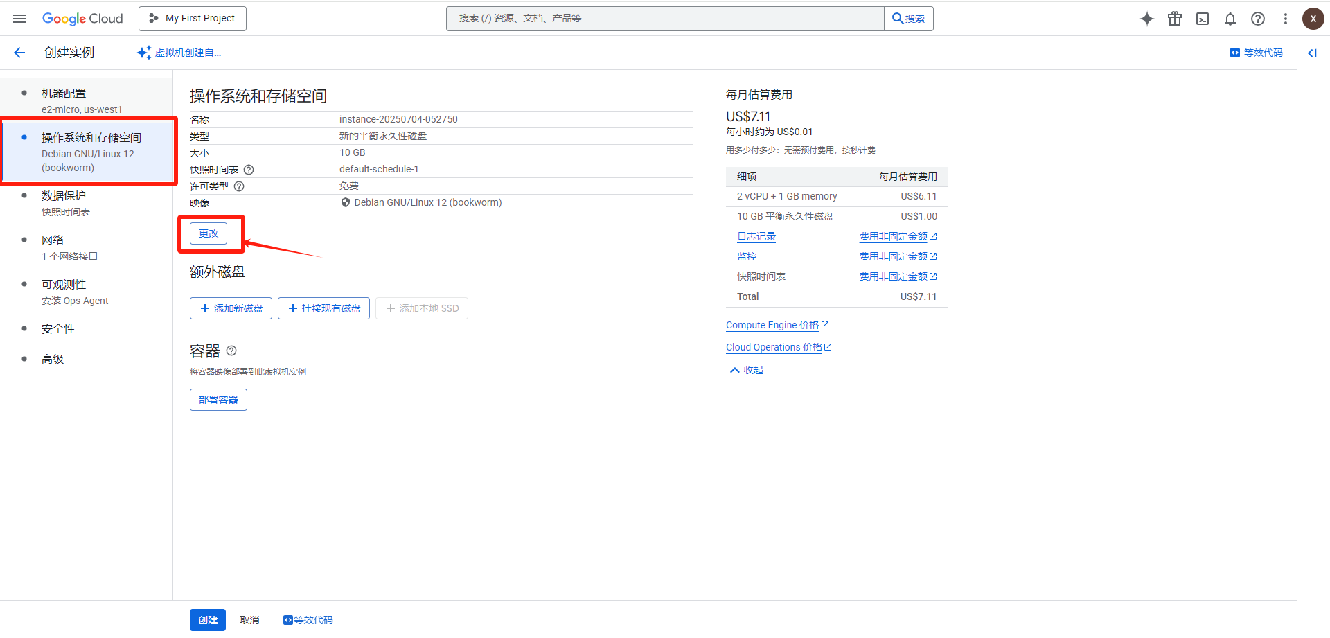Click default-schedule-1 snapshot schedule value
This screenshot has height=638, width=1330.
[x=379, y=169]
